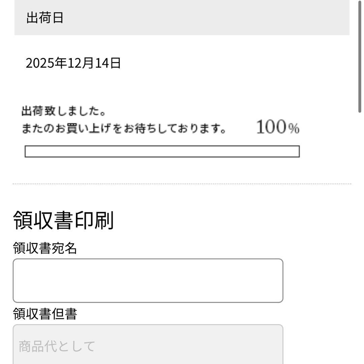The height and width of the screenshot is (364, 364).
Task: Click the 領収書宛名 text input field
Action: click(x=148, y=280)
